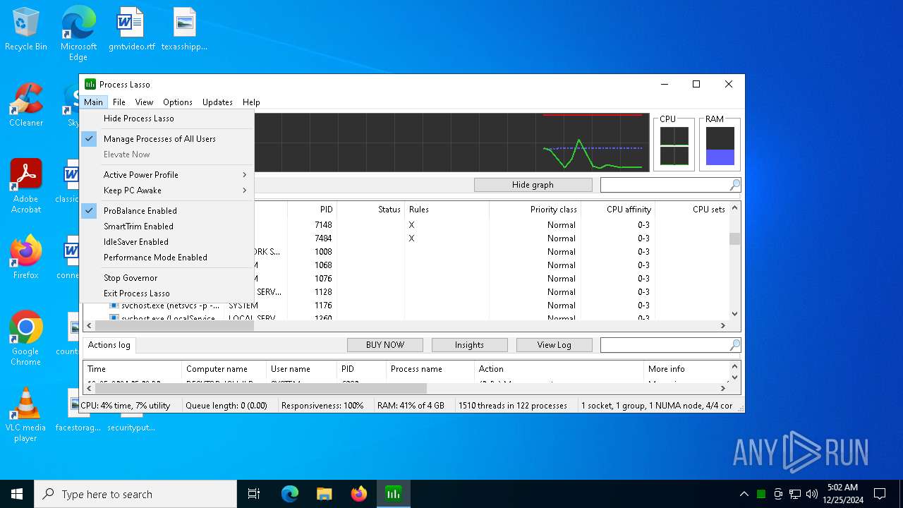Sort by CPU affinity column header
The image size is (903, 508).
tap(618, 210)
